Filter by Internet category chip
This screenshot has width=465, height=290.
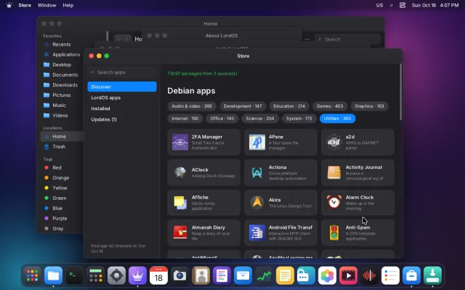pyautogui.click(x=185, y=119)
